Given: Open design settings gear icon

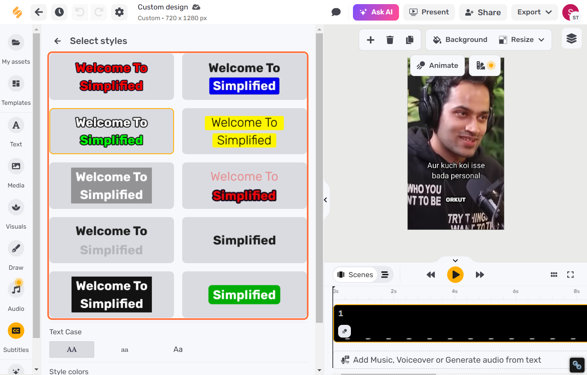Looking at the screenshot, I should (x=119, y=12).
